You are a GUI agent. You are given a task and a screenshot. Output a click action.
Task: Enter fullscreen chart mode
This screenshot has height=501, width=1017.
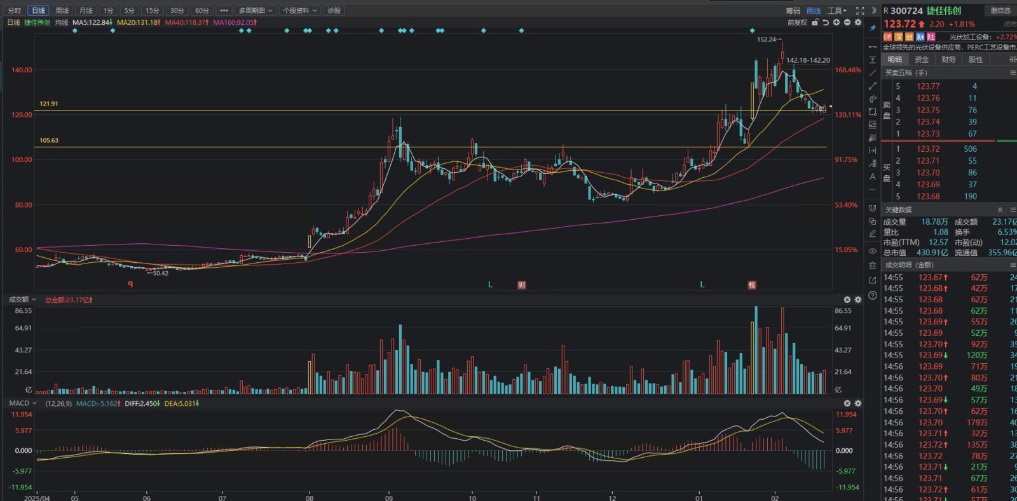[860, 11]
